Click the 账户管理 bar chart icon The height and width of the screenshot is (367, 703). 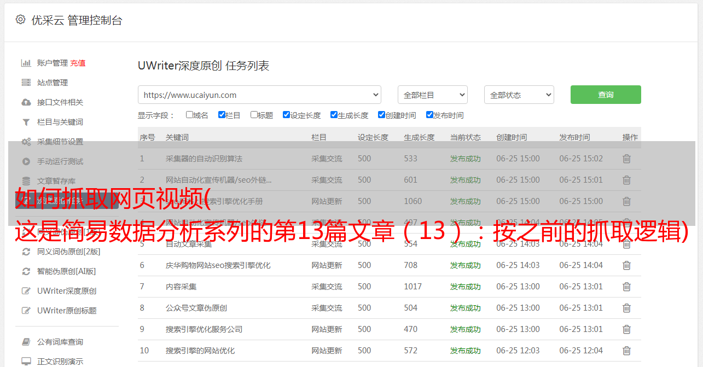[x=26, y=63]
